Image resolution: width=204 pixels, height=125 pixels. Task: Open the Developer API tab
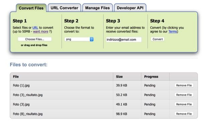point(130,8)
